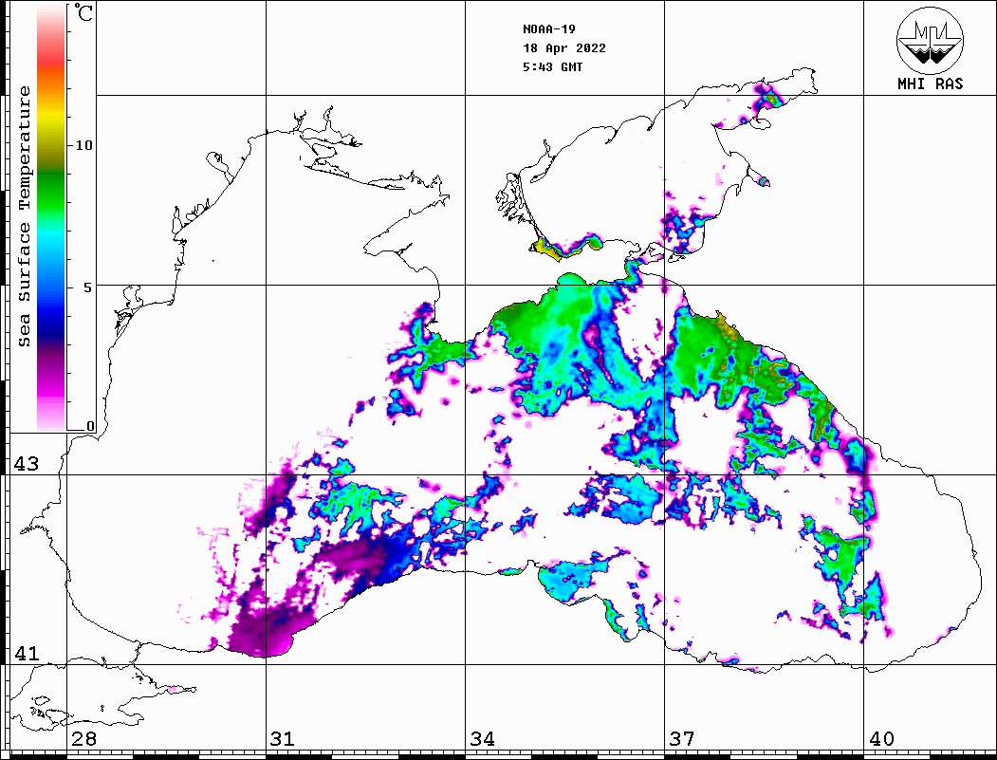Click latitude label '43'
This screenshot has height=760, width=997.
(27, 464)
